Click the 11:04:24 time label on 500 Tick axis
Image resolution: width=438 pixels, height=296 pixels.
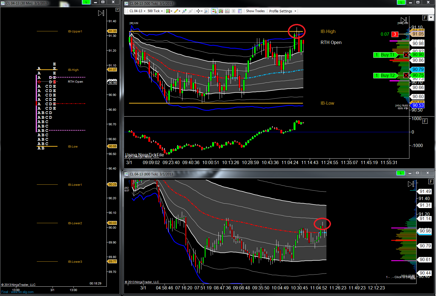[290, 162]
